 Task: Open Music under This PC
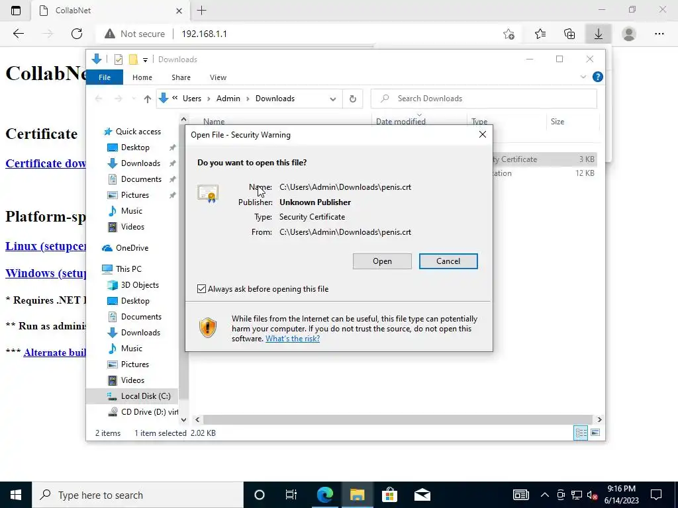132,349
